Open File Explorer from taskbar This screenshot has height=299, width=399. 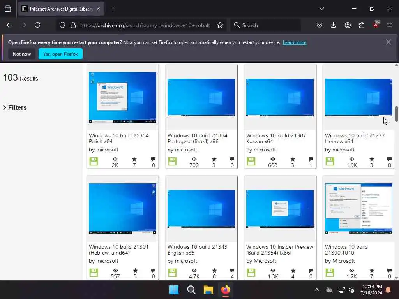click(208, 290)
